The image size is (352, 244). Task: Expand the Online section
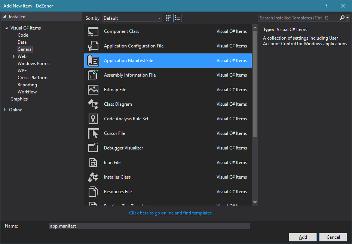5,109
